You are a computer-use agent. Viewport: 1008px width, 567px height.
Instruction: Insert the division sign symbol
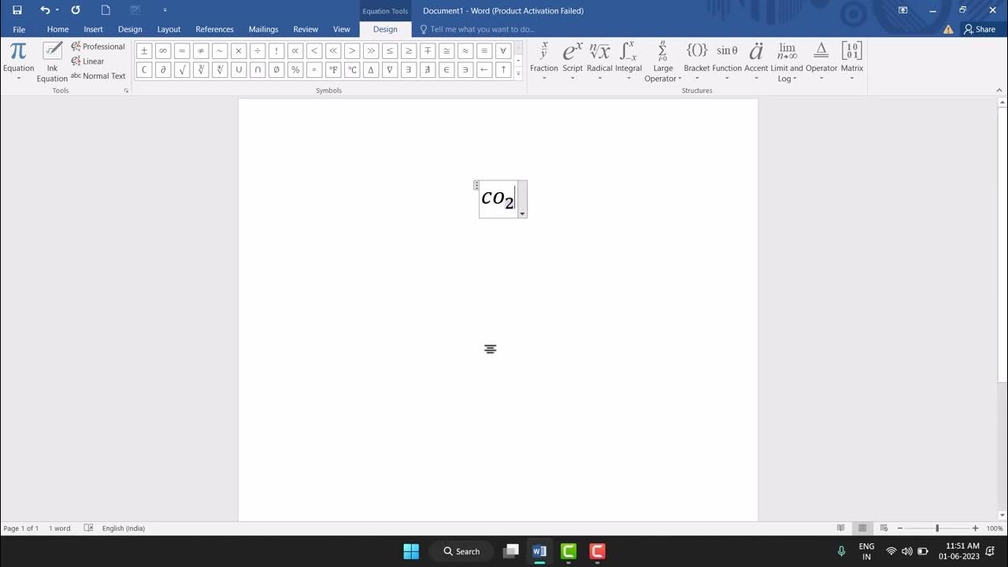[258, 50]
